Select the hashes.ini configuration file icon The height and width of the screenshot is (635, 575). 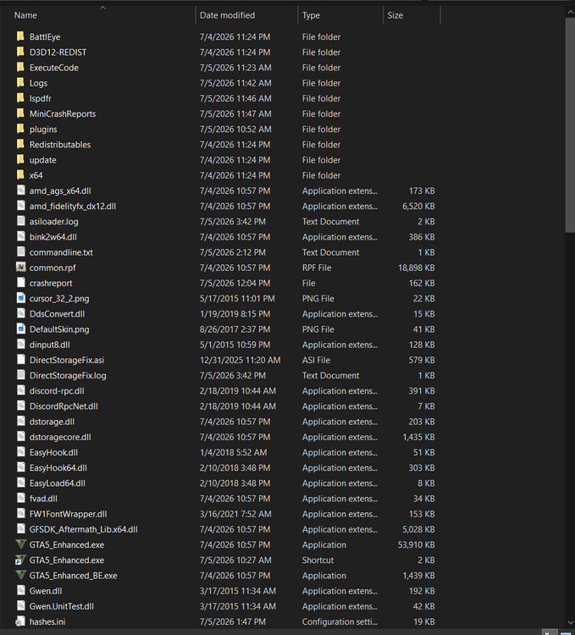pyautogui.click(x=20, y=621)
